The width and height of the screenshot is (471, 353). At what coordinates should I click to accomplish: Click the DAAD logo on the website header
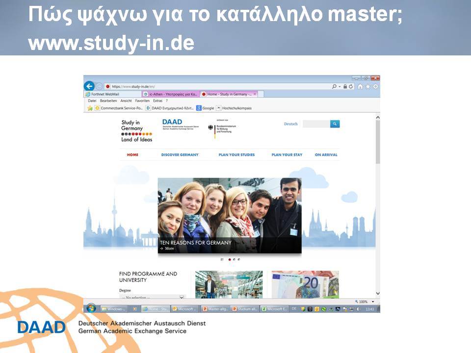click(180, 124)
